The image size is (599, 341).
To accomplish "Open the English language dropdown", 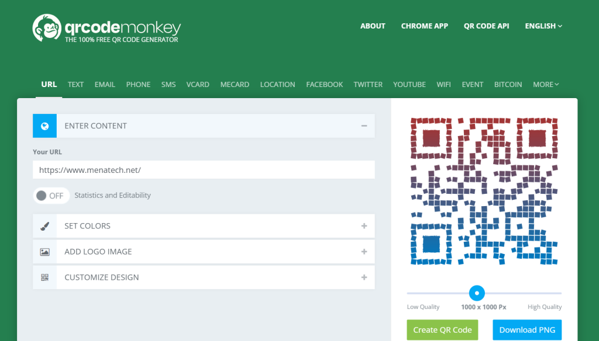I will (543, 26).
